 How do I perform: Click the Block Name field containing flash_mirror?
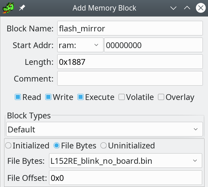[x=130, y=28]
